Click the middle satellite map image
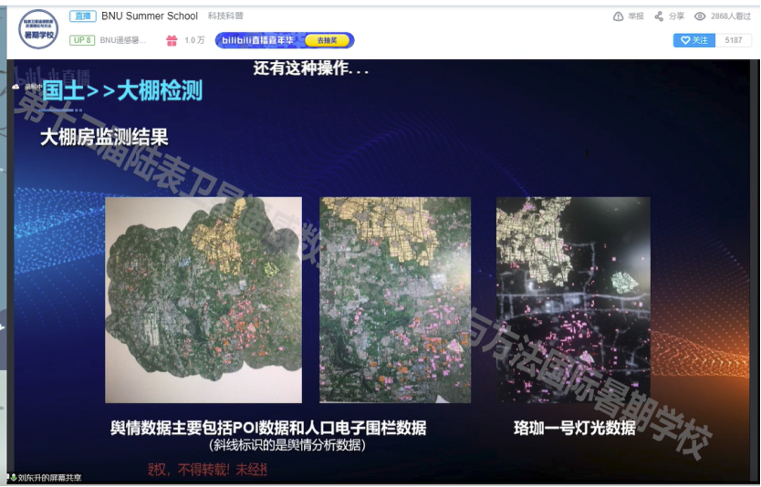Image resolution: width=761 pixels, height=487 pixels. click(395, 300)
